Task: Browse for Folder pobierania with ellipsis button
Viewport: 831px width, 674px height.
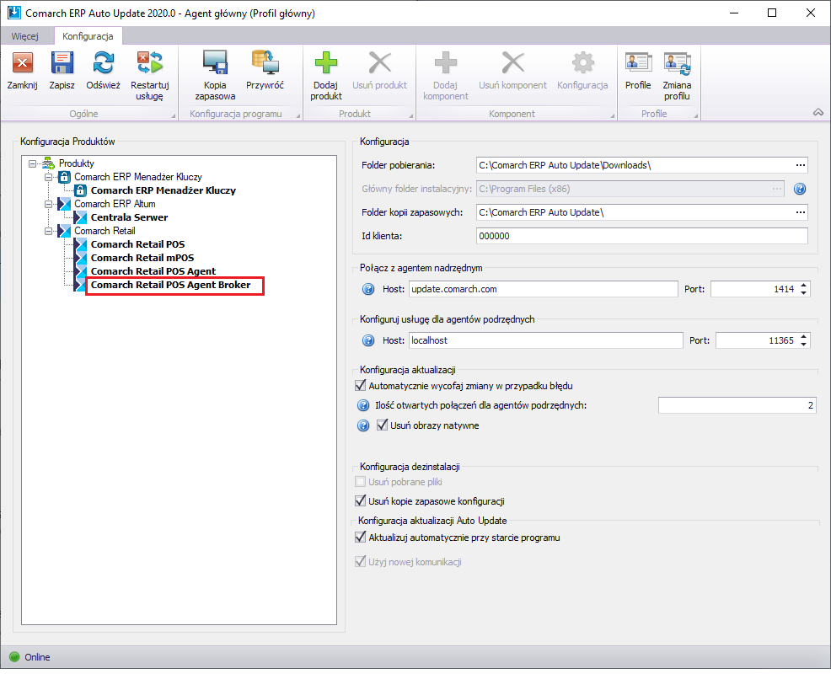Action: click(801, 165)
